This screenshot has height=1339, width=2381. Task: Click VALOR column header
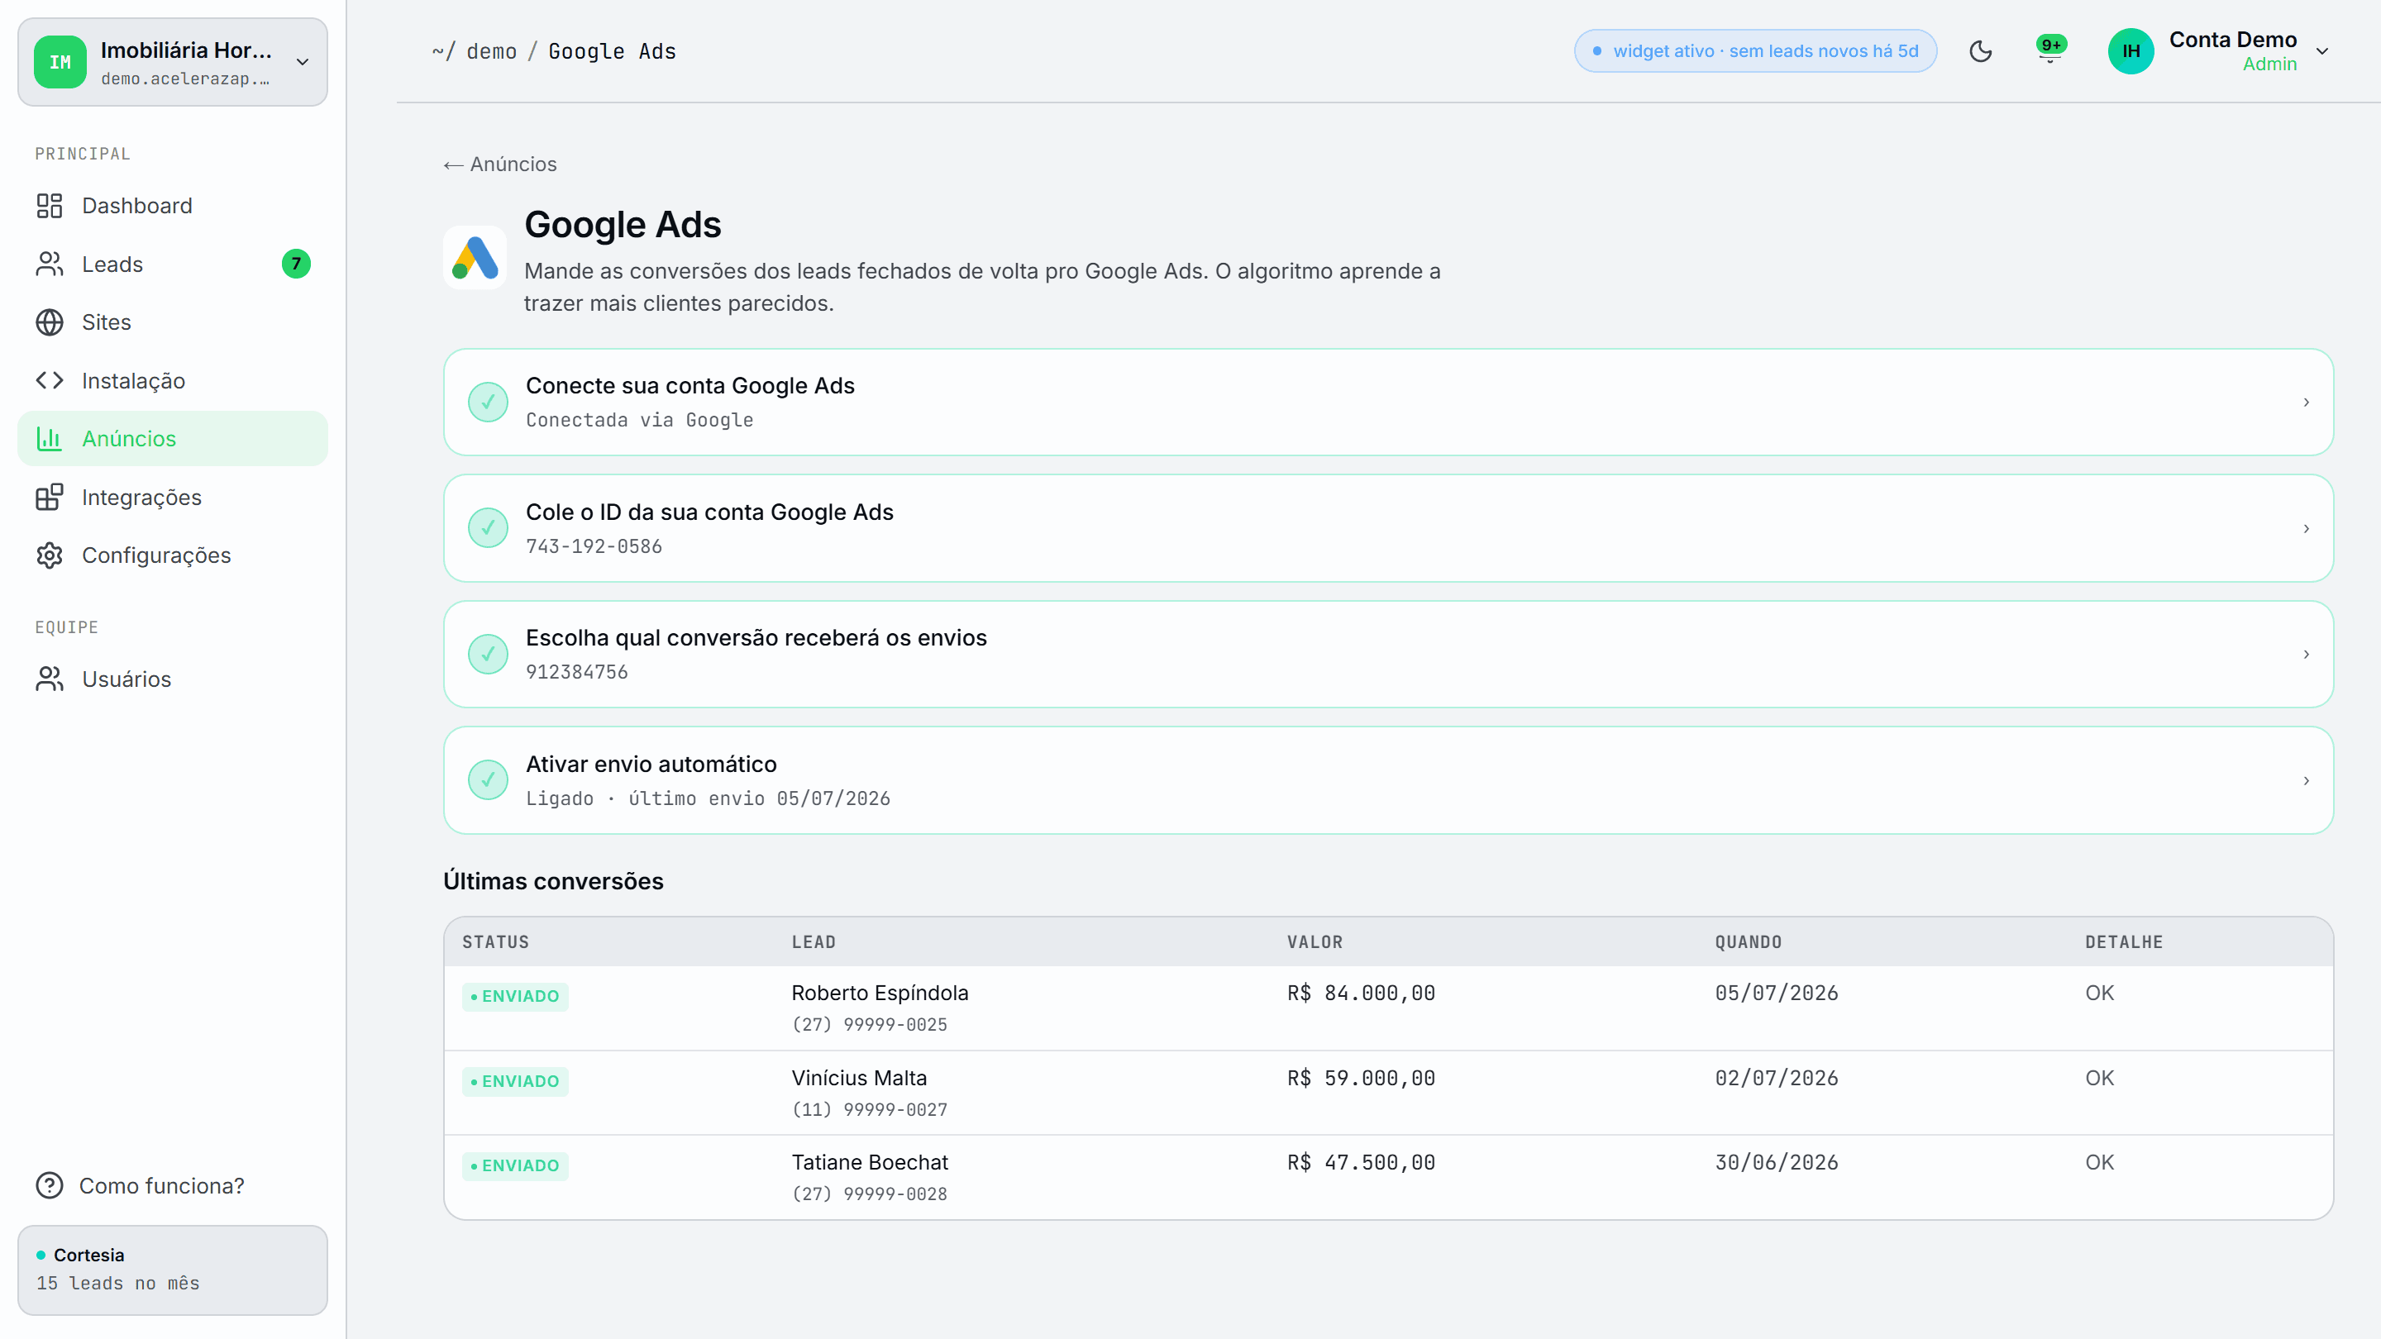point(1315,942)
